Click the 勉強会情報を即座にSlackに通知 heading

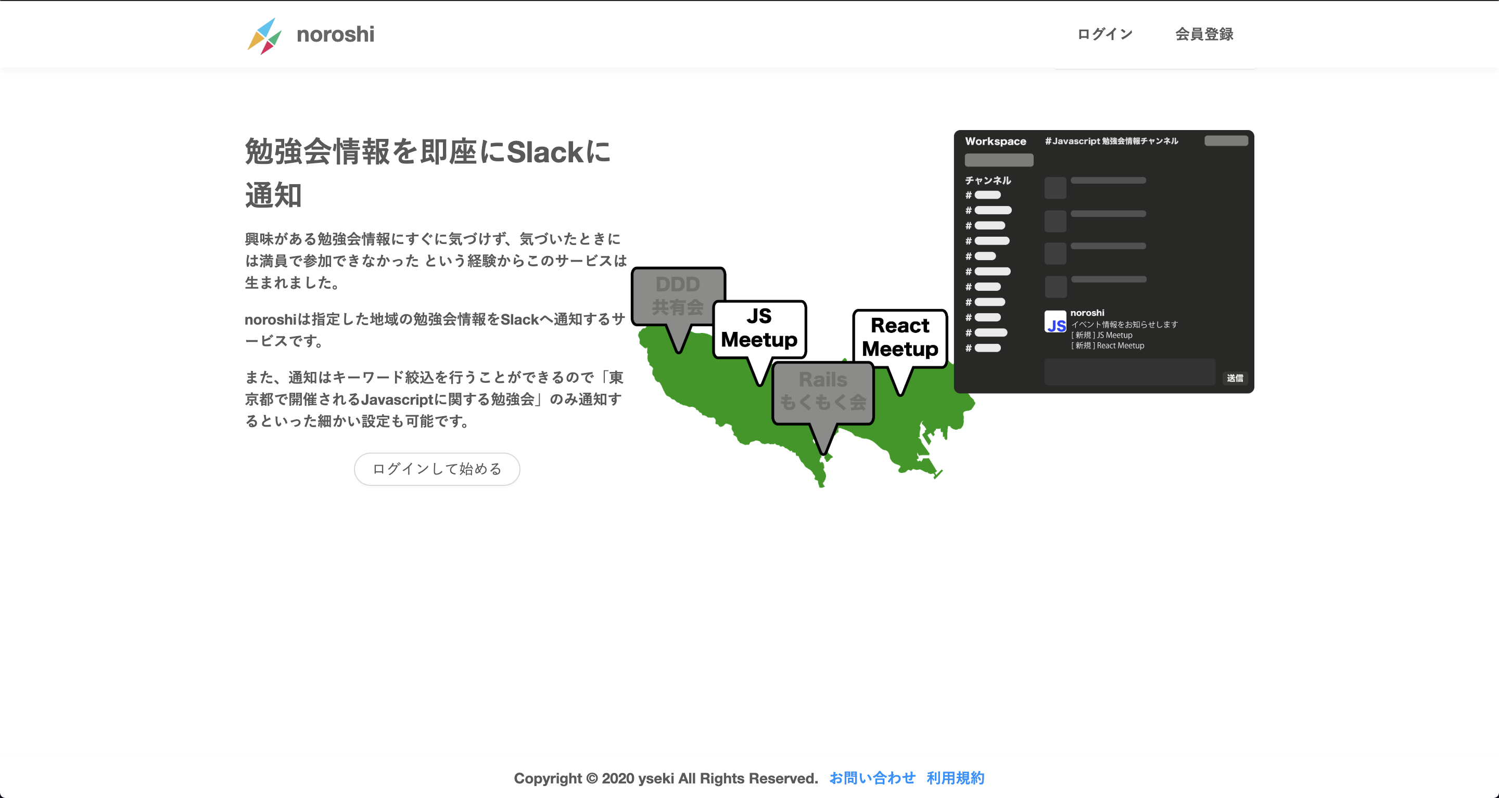(429, 173)
